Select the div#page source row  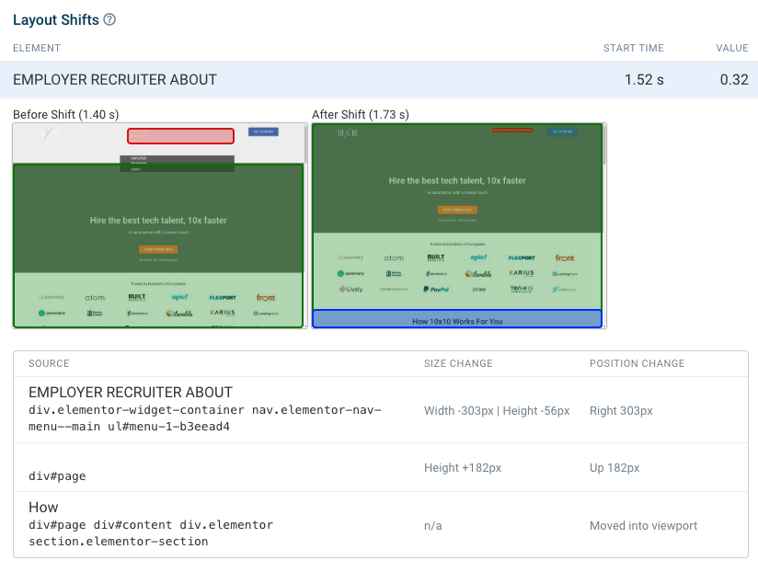coord(381,468)
